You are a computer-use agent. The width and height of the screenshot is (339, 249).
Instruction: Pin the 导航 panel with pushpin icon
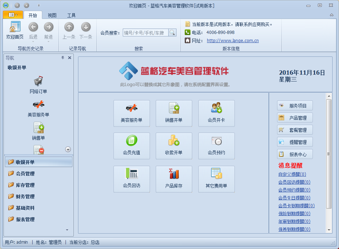pos(63,58)
